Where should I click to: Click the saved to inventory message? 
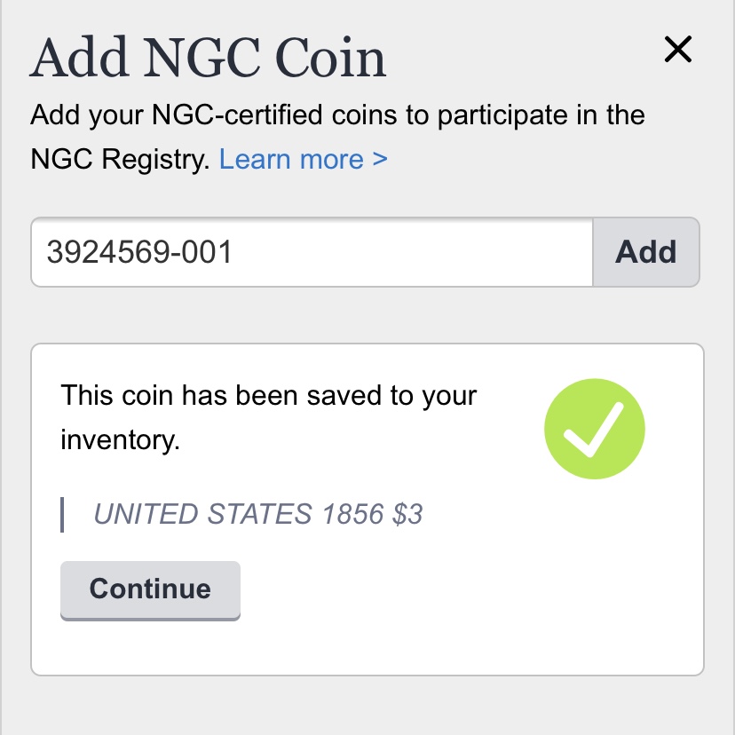pos(268,417)
